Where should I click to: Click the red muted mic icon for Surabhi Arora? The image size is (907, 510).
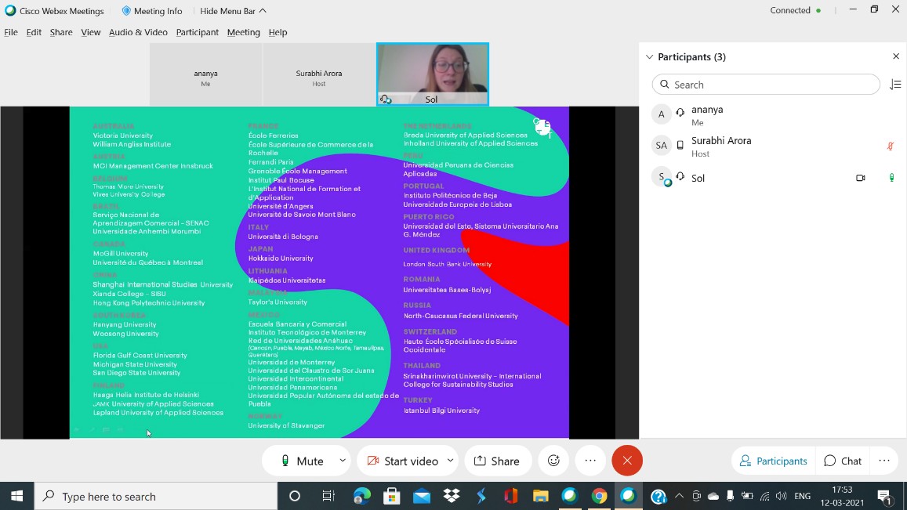891,146
